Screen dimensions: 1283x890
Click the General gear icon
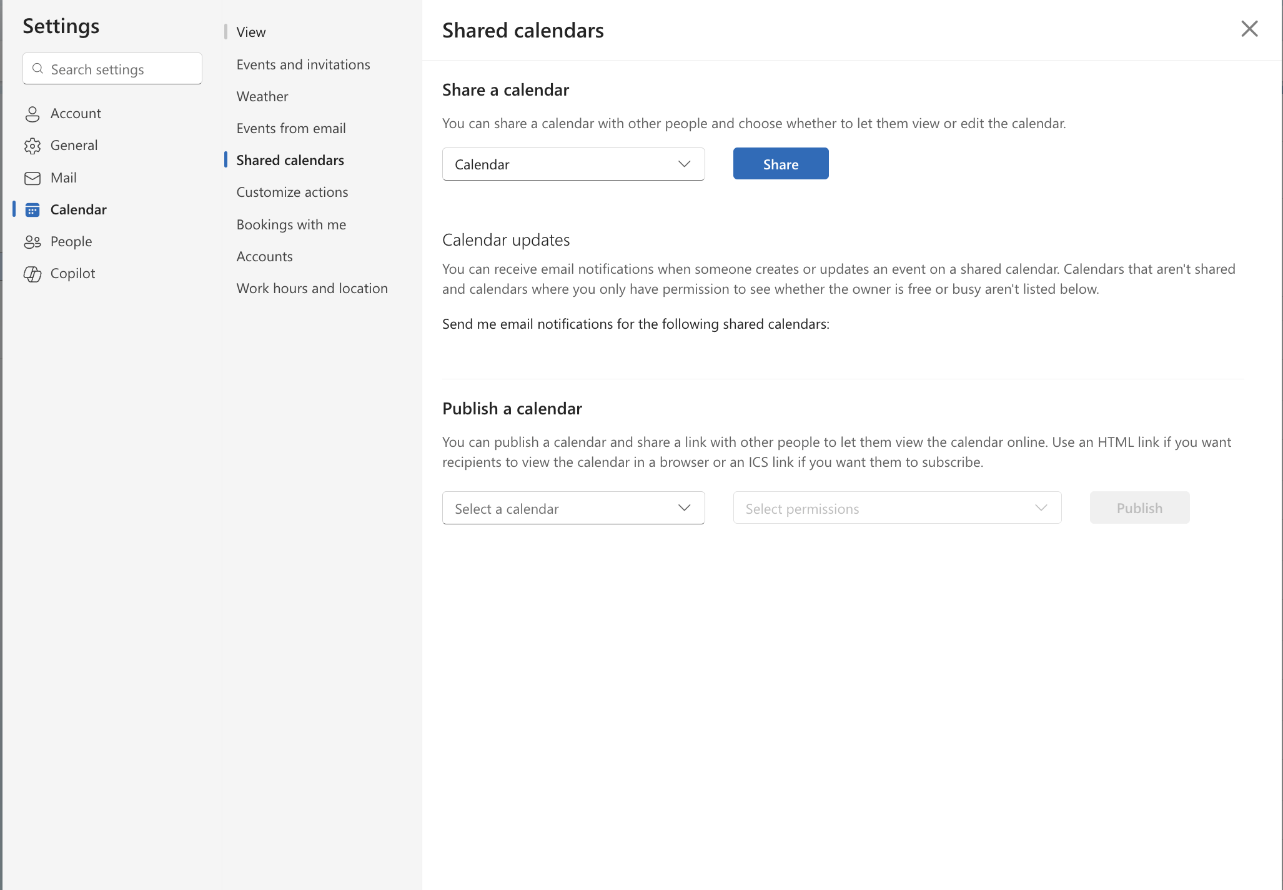(32, 146)
